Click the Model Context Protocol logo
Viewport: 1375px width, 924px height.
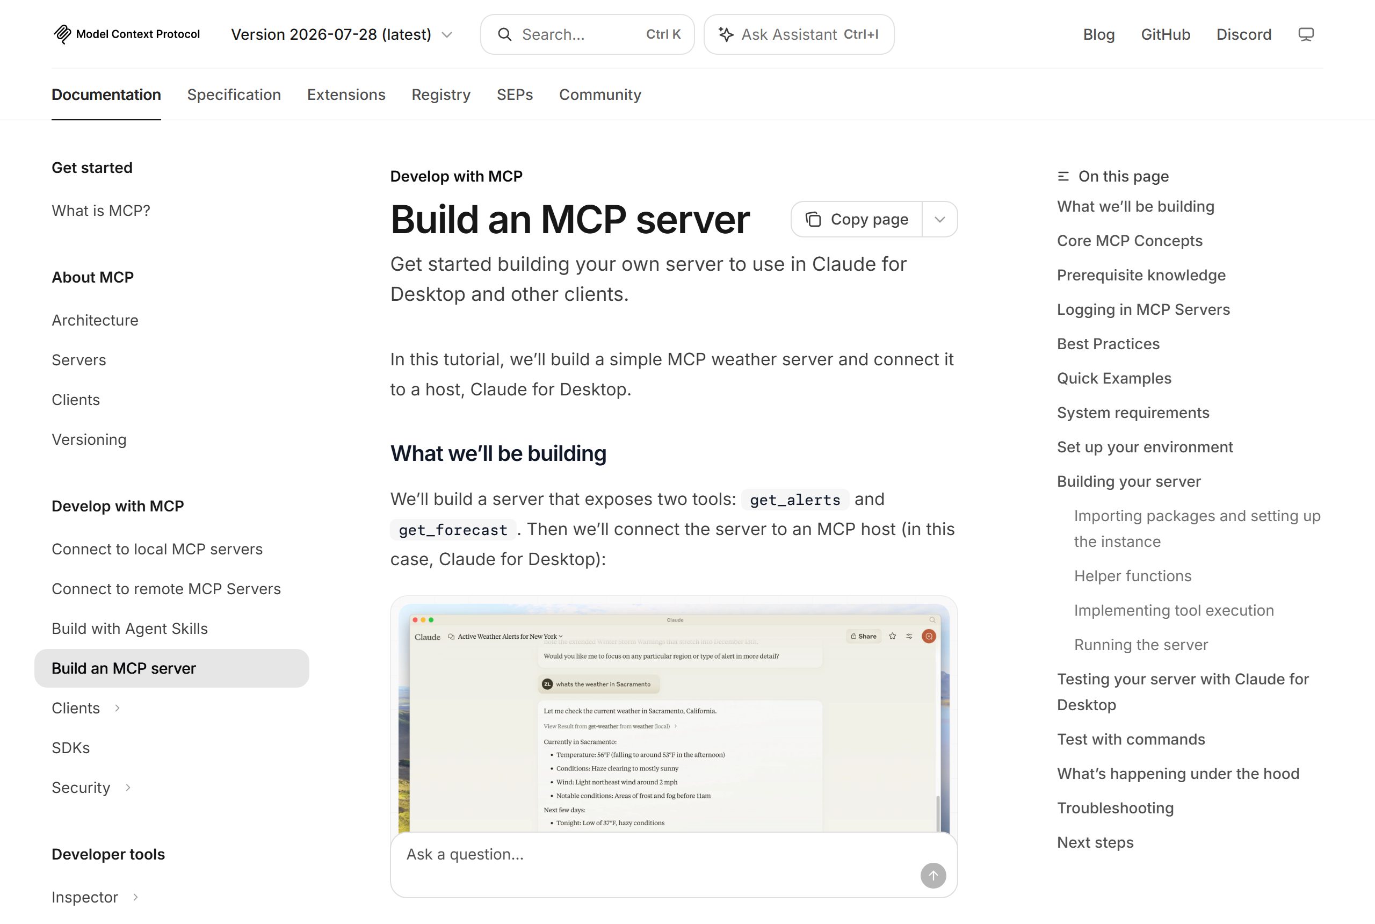126,34
